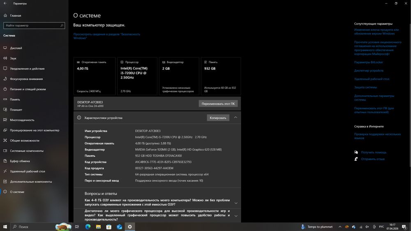Open Microsoft Store from taskbar
Screen dimensions: 411x231
109,227
